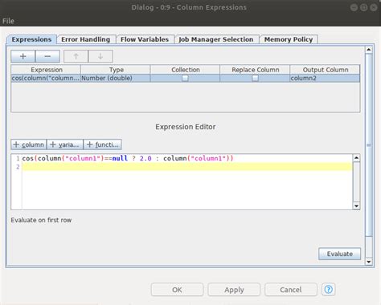Open the Flow Variables tab
This screenshot has height=305, width=381.
[145, 39]
